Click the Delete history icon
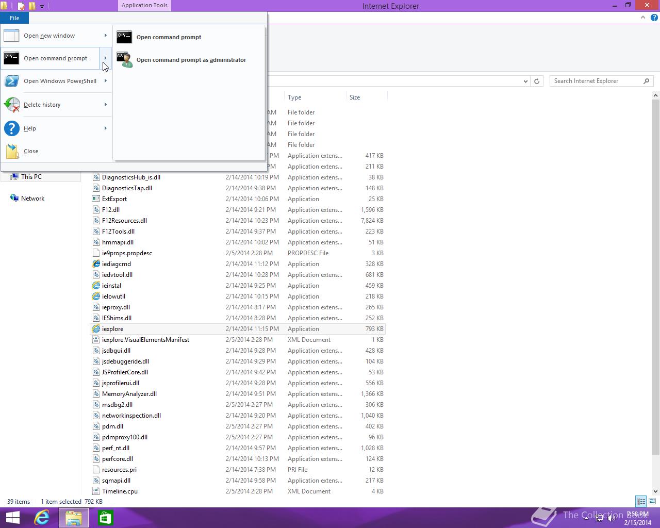 click(11, 105)
